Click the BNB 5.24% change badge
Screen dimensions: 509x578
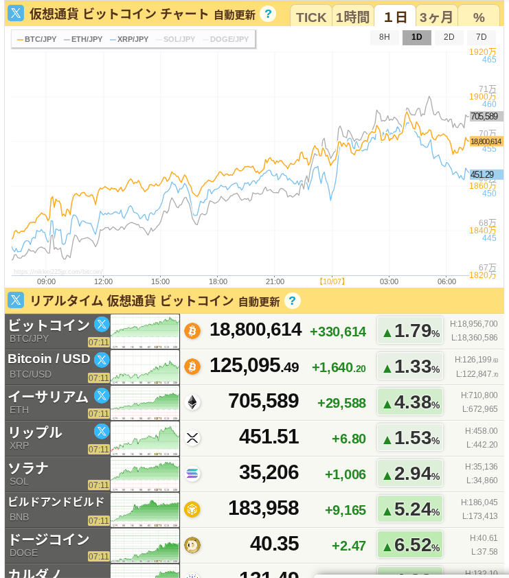coord(410,509)
